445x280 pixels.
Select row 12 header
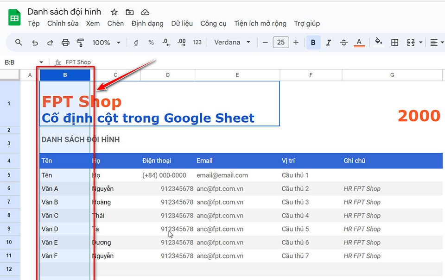(9, 269)
